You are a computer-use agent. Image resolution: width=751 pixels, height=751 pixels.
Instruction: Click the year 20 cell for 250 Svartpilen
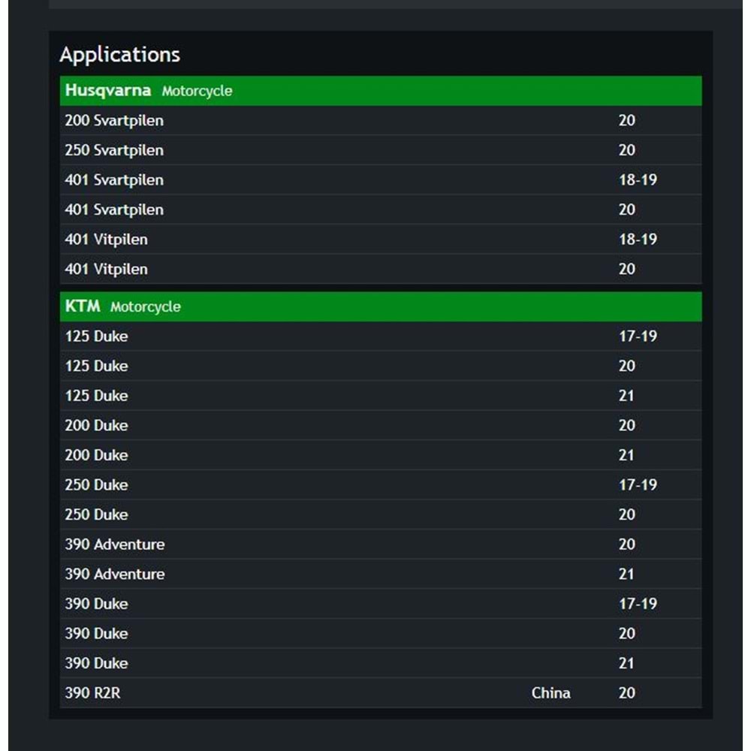627,150
